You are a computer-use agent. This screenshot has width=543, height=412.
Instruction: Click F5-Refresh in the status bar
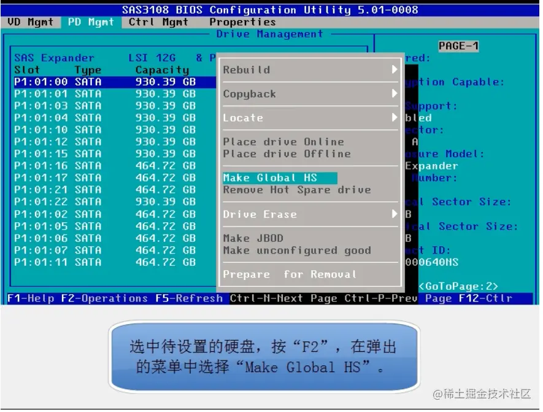click(x=189, y=298)
